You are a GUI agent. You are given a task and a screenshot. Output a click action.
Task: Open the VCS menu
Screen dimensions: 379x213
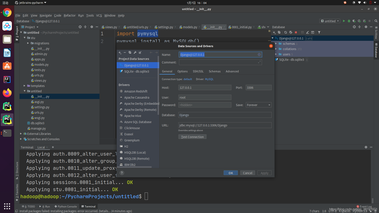[99, 15]
